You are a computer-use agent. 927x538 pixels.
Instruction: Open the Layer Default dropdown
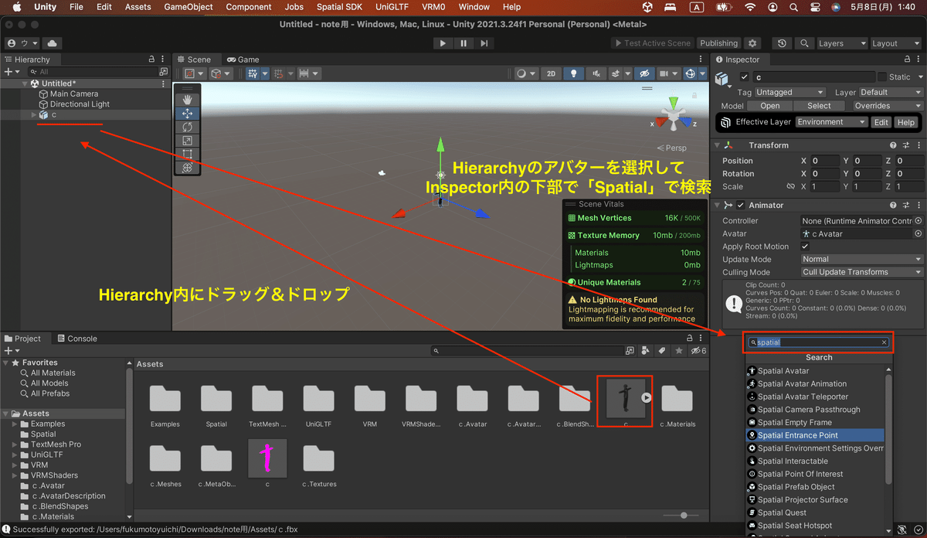890,92
